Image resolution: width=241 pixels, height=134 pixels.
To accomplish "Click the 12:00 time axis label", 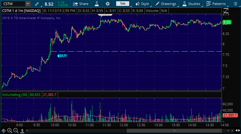I will tap(124, 125).
